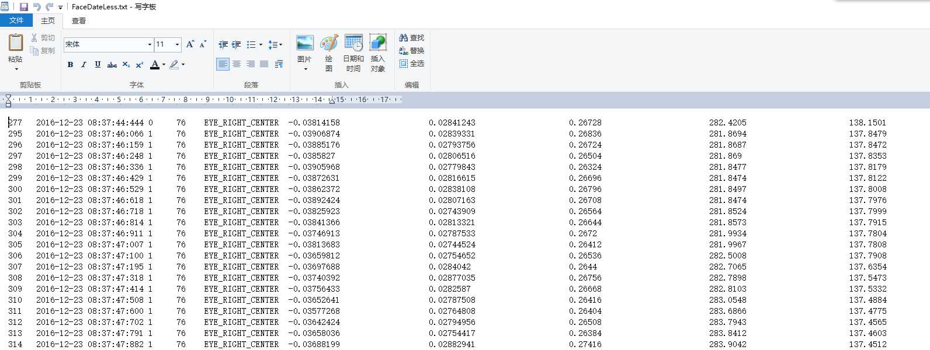Apply the text highlight color pen

coord(173,64)
